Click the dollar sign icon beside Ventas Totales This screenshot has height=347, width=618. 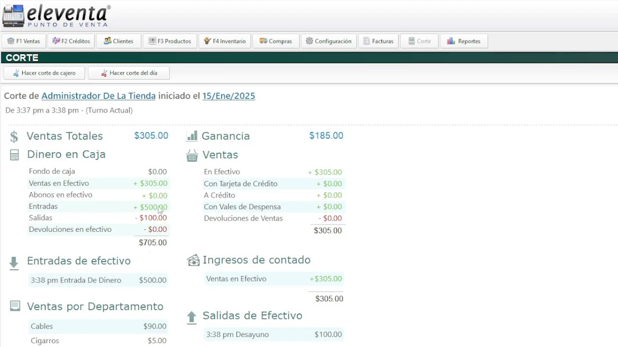coord(14,136)
